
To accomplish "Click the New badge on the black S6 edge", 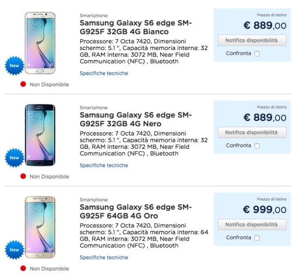I will click(x=15, y=158).
